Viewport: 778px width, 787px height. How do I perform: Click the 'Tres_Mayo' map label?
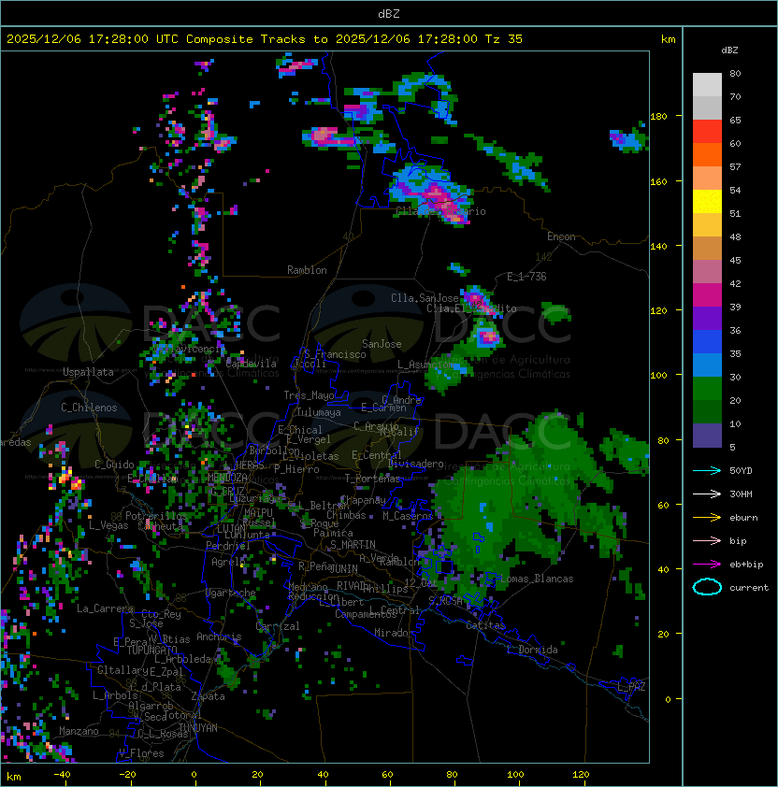309,395
